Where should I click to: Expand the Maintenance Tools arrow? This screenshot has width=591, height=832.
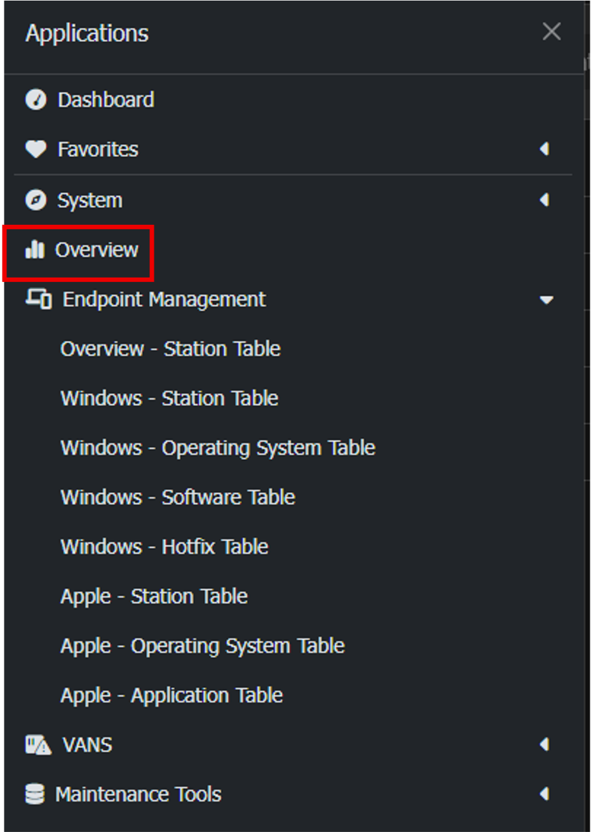(x=545, y=794)
